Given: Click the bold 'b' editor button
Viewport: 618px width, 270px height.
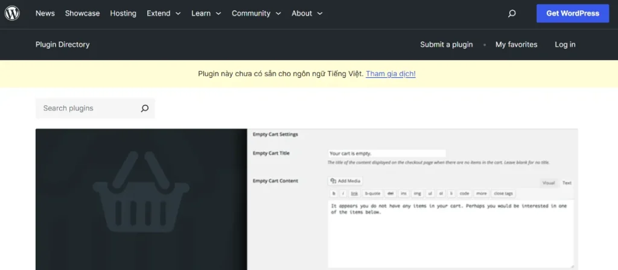Looking at the screenshot, I should point(333,193).
